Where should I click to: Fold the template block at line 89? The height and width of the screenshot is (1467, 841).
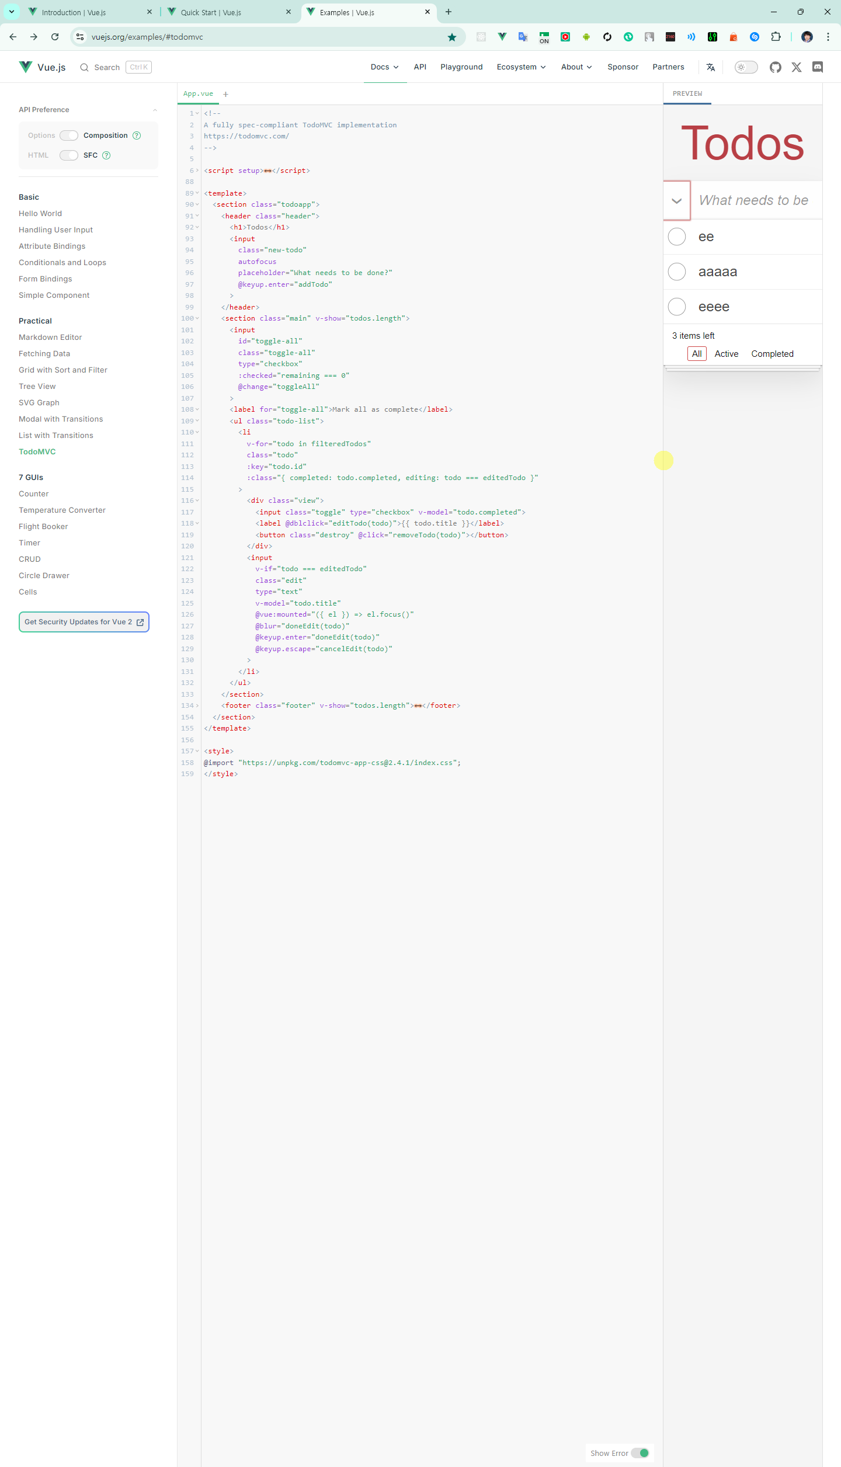[x=197, y=193]
